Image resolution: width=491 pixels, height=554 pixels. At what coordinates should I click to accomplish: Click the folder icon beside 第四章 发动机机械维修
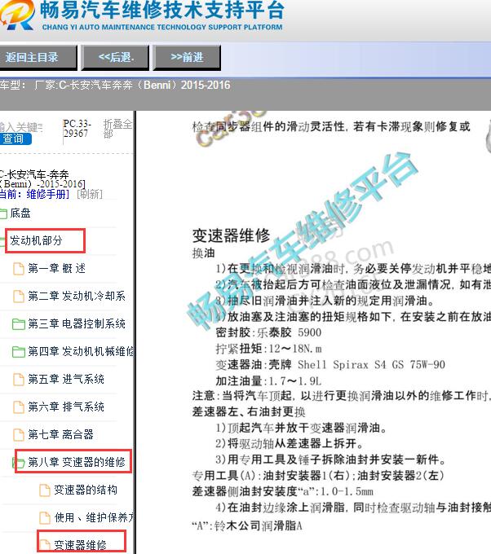(19, 352)
